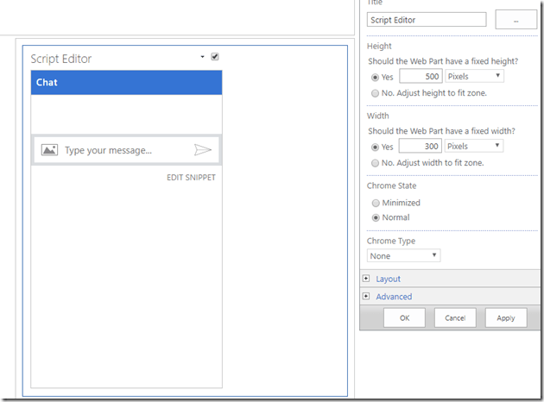Select No. Adjust height to fit zone
This screenshot has height=402, width=544.
(x=374, y=93)
